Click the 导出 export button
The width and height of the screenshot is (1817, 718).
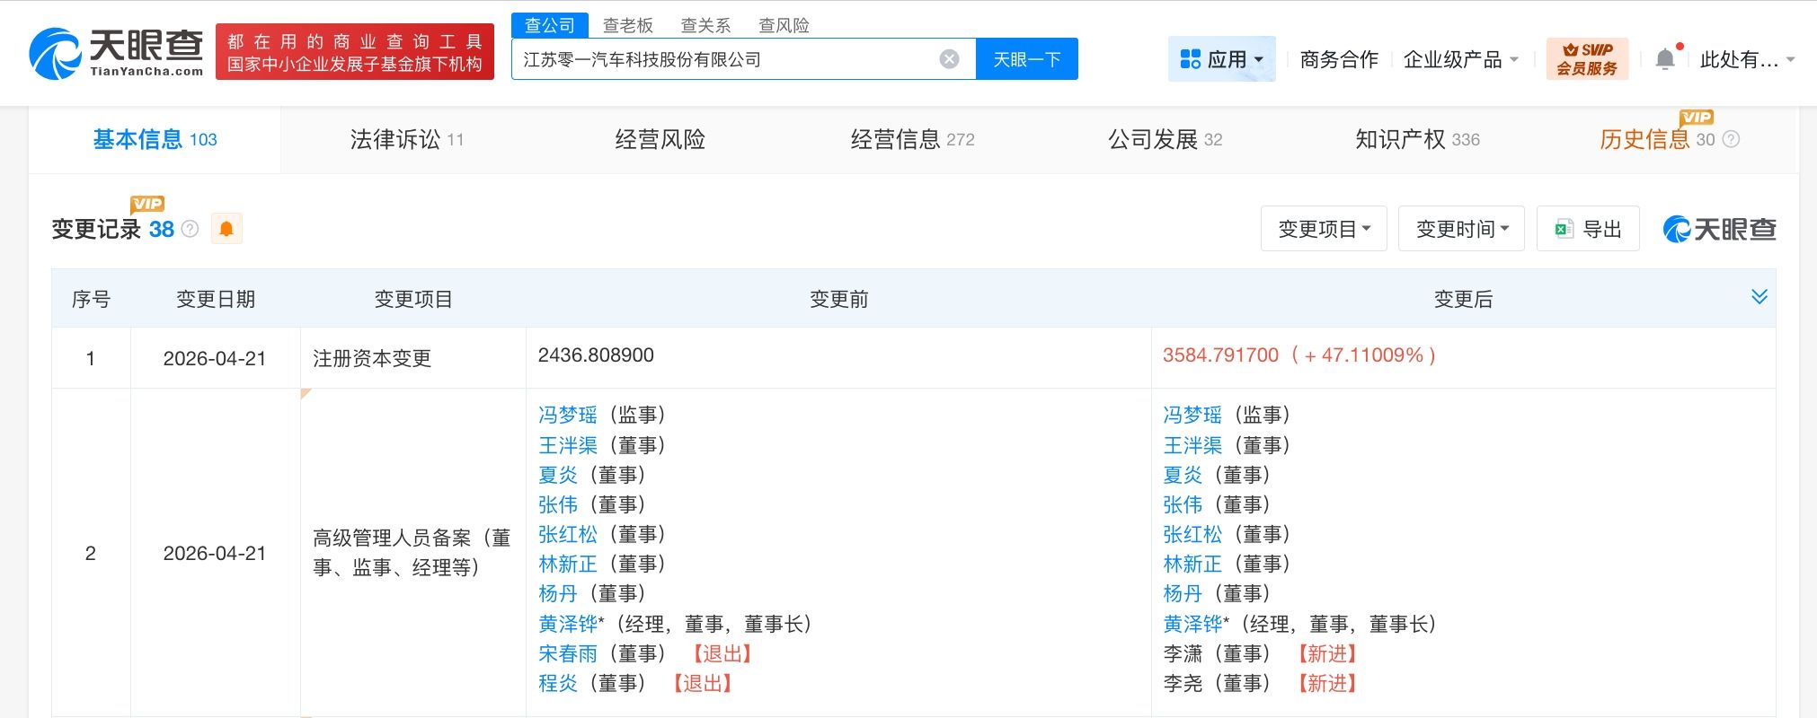[1588, 229]
